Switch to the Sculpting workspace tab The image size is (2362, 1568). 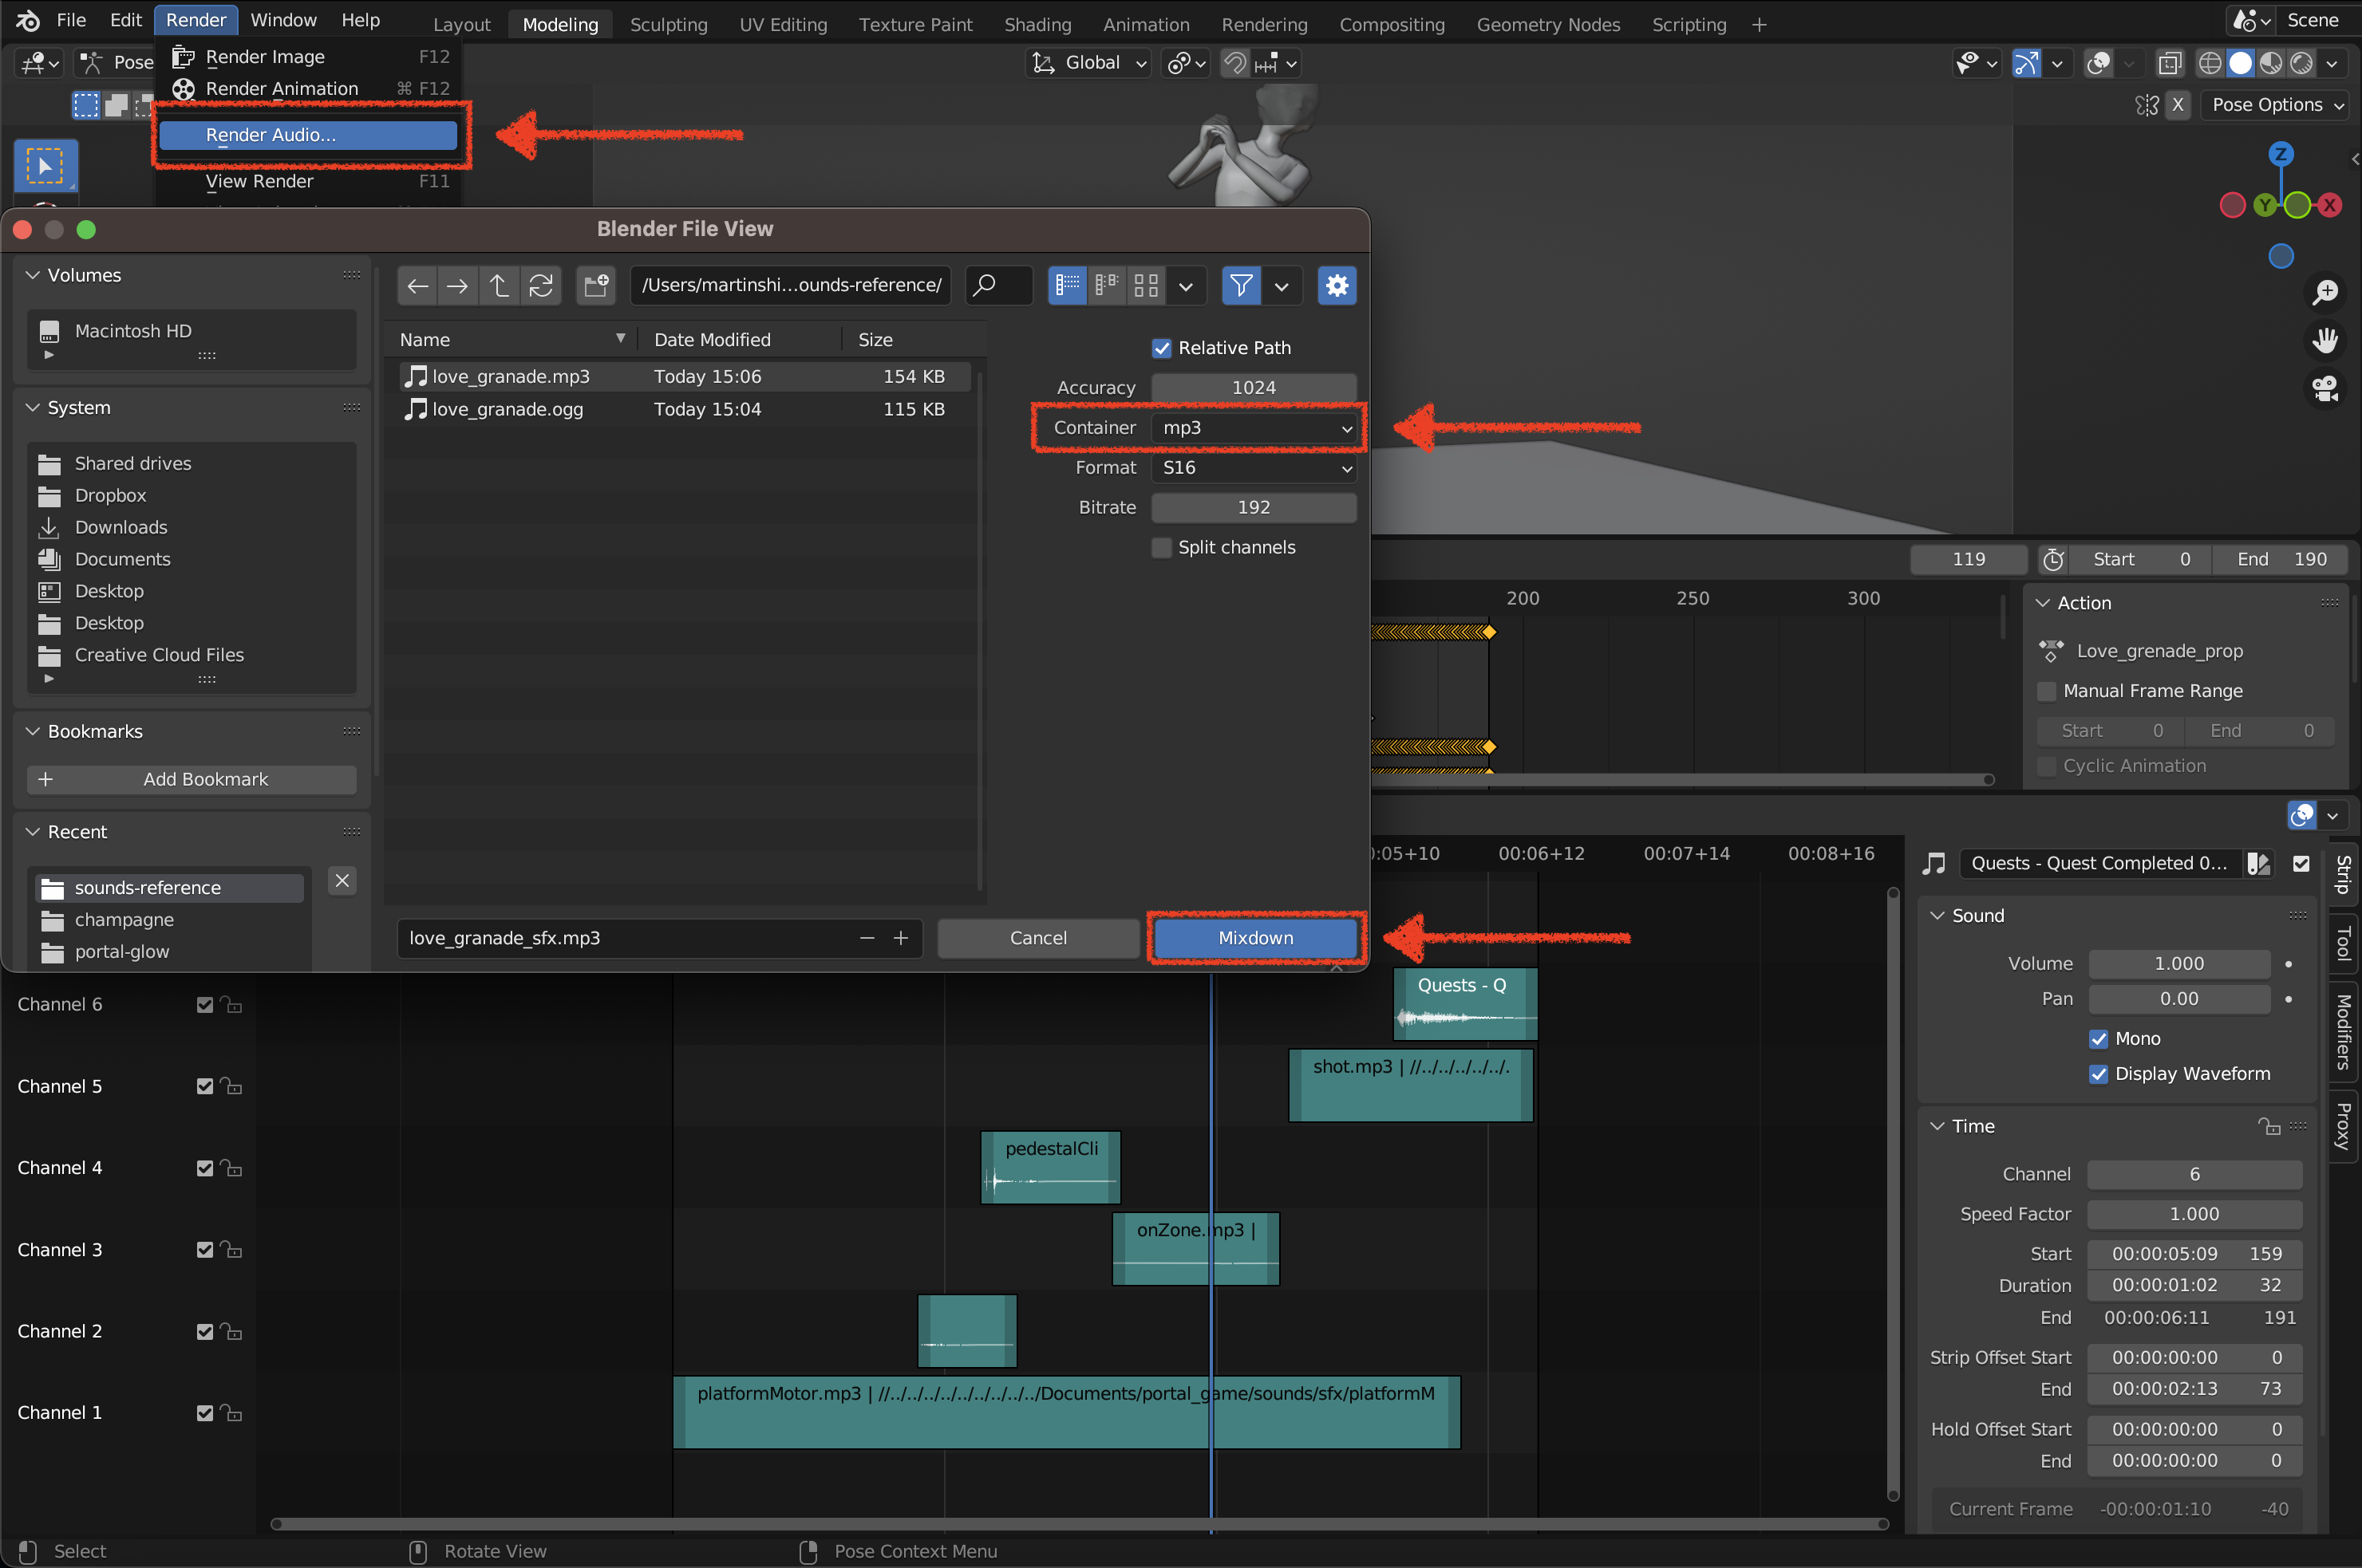click(x=668, y=24)
